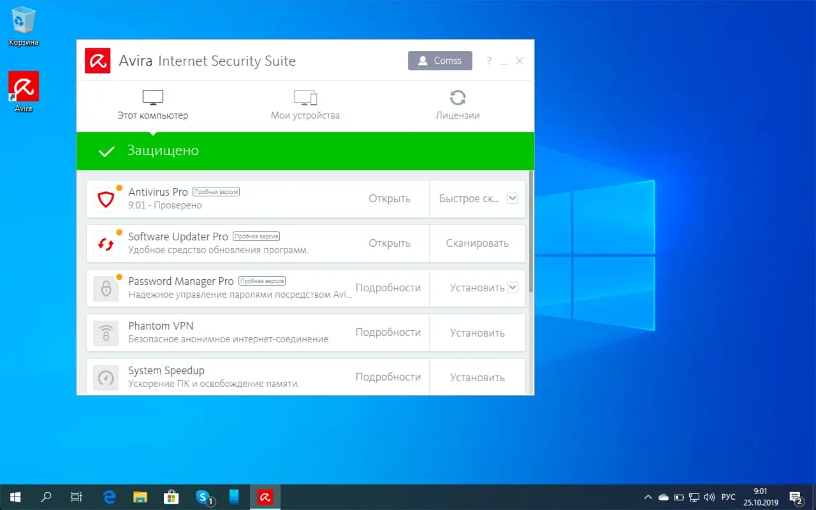Image resolution: width=816 pixels, height=510 pixels.
Task: Open Software Updater Pro with Открыть
Action: [x=390, y=244]
